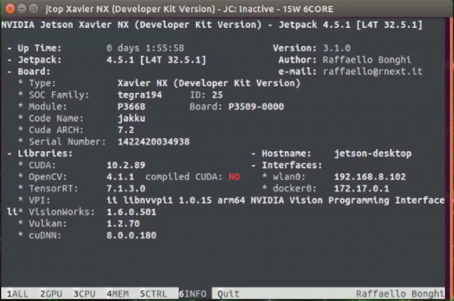Open the 5CTRL tab
This screenshot has width=454, height=301.
pos(154,294)
